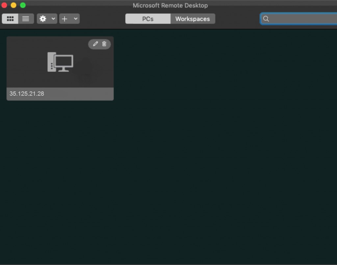The width and height of the screenshot is (337, 265).
Task: Minimize the window with the yellow button
Action: click(x=13, y=5)
